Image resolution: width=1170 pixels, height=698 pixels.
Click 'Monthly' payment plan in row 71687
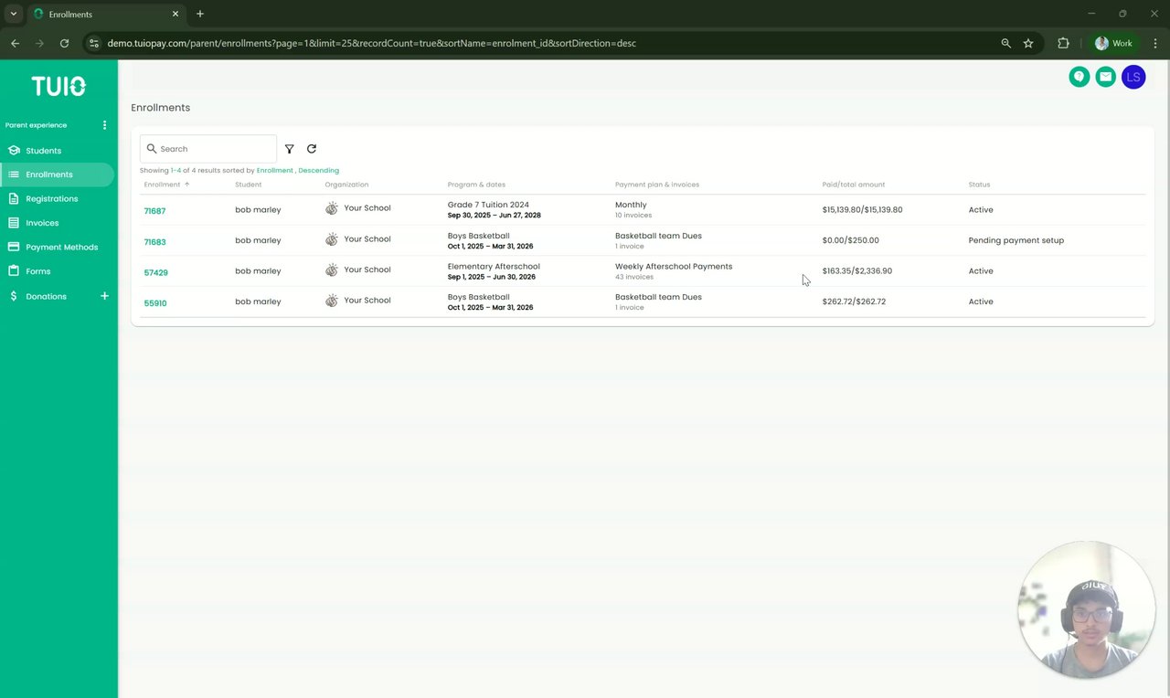tap(631, 205)
